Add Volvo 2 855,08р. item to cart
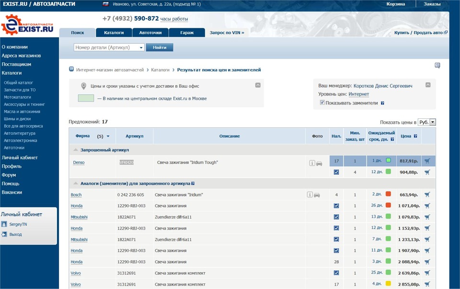This screenshot has width=460, height=289. (x=427, y=284)
